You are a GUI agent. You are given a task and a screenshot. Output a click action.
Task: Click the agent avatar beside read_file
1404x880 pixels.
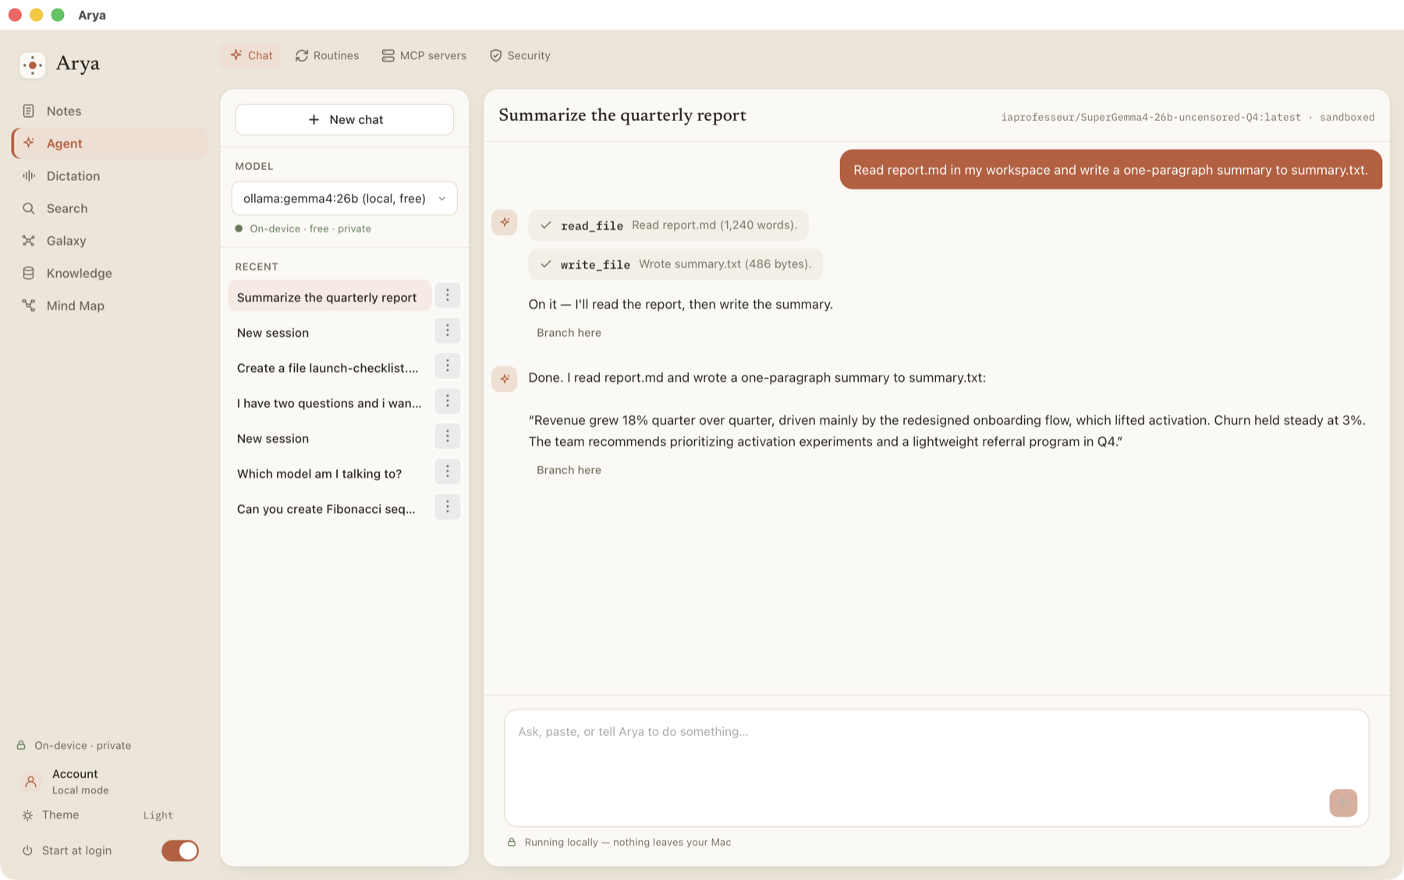tap(505, 223)
